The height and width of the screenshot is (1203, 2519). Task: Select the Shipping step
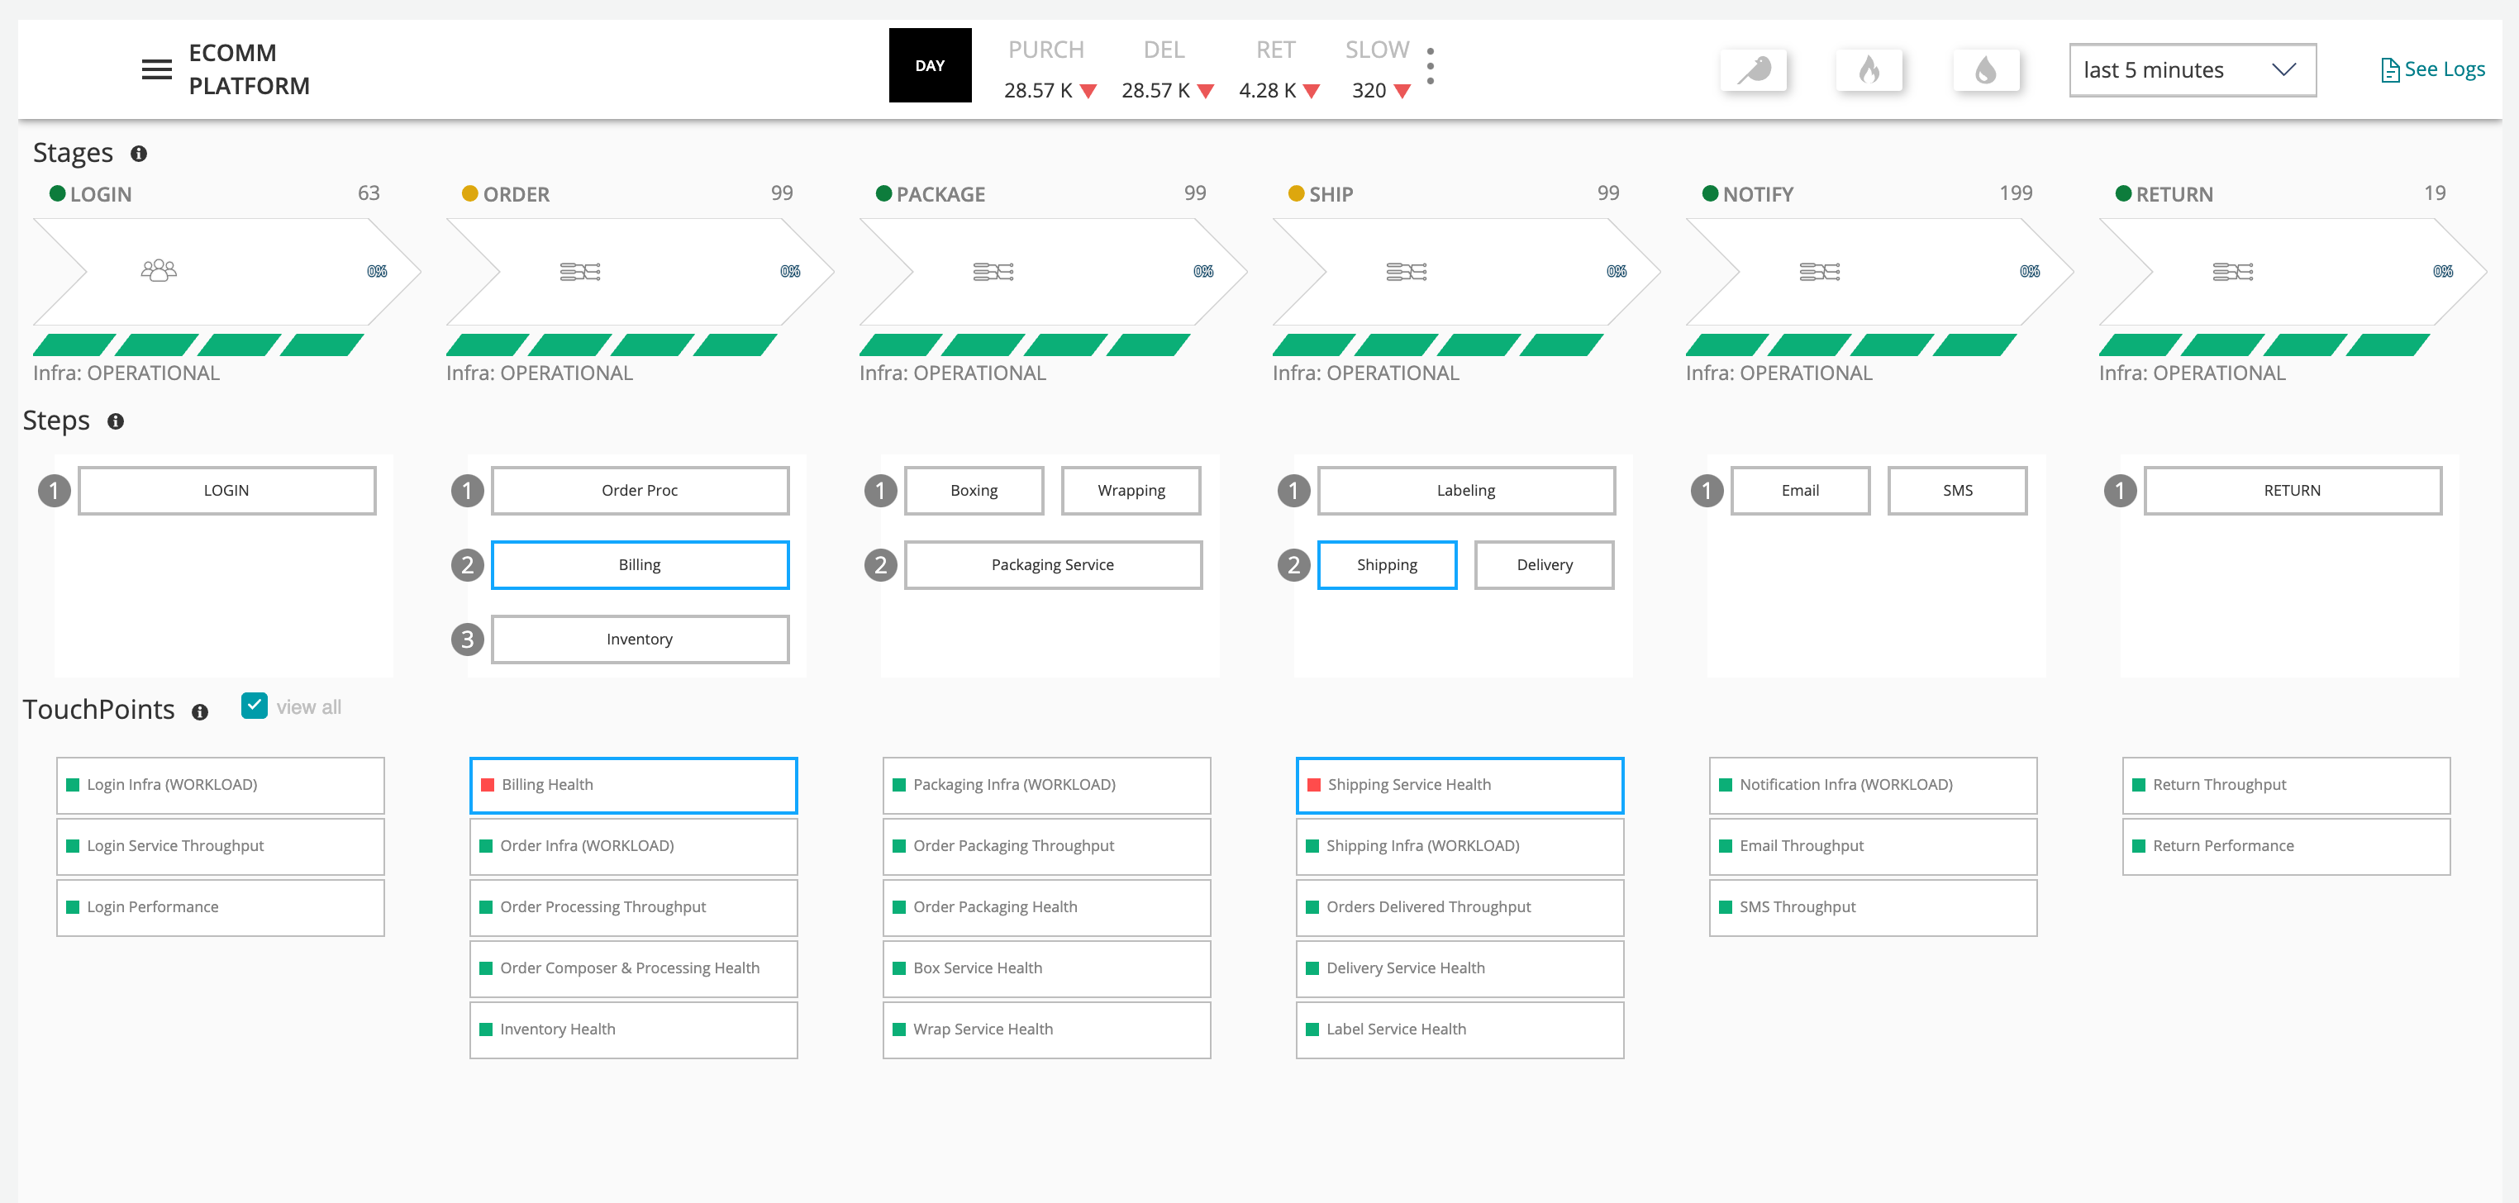tap(1386, 565)
